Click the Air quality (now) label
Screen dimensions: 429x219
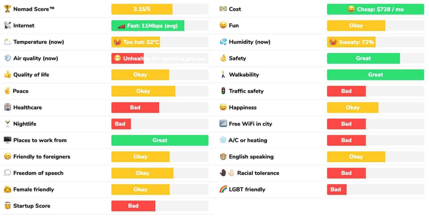coord(35,58)
